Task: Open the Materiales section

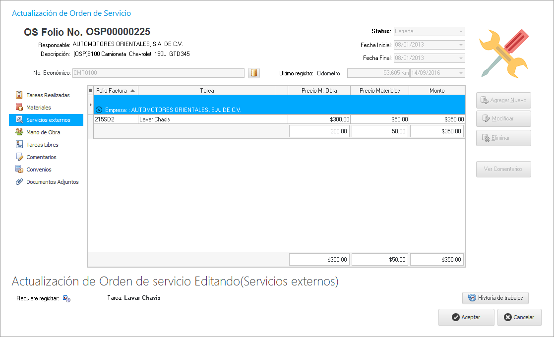Action: [38, 108]
